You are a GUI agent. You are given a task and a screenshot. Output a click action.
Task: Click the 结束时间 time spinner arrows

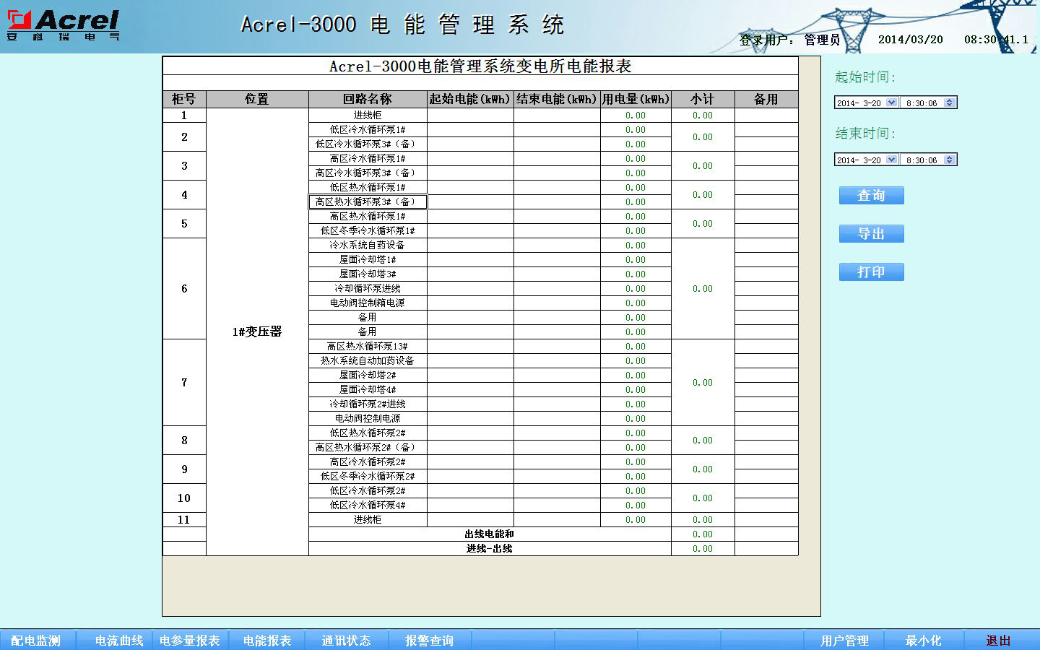(950, 160)
